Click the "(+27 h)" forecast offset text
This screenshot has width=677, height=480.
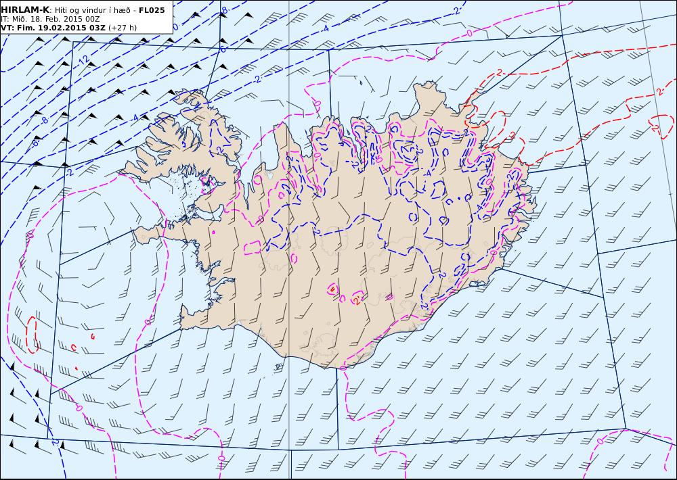122,28
